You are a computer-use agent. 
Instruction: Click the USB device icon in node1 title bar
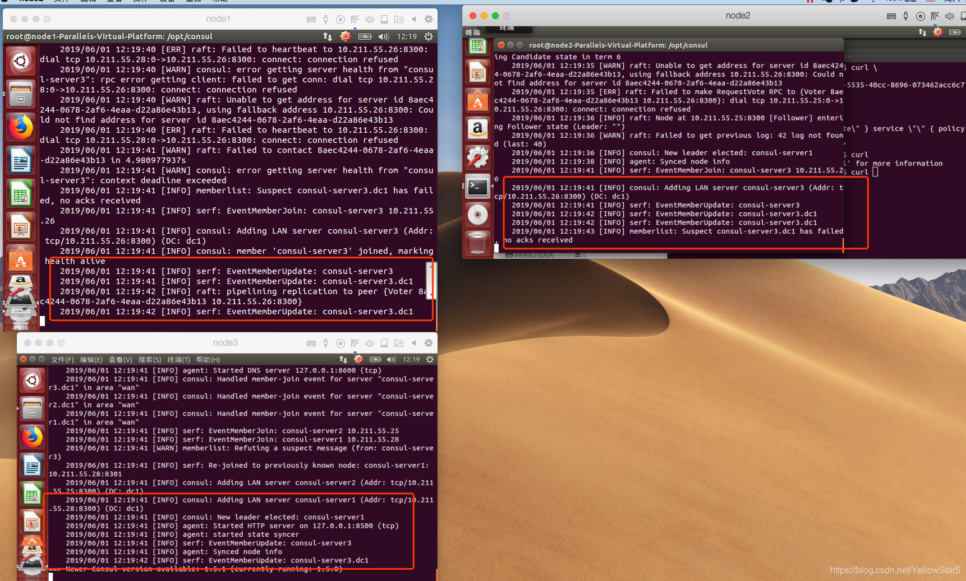(384, 20)
